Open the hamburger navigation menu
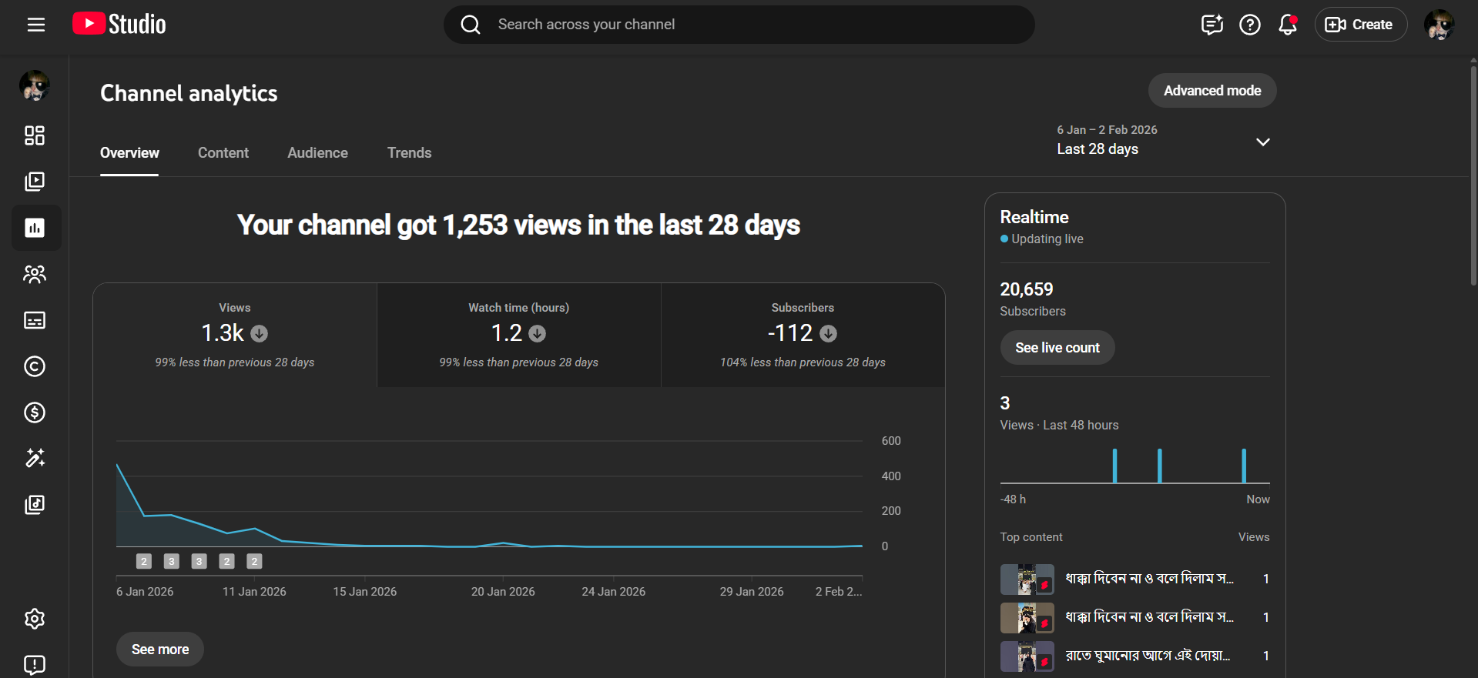Screen dimensions: 1478x678 coord(35,25)
